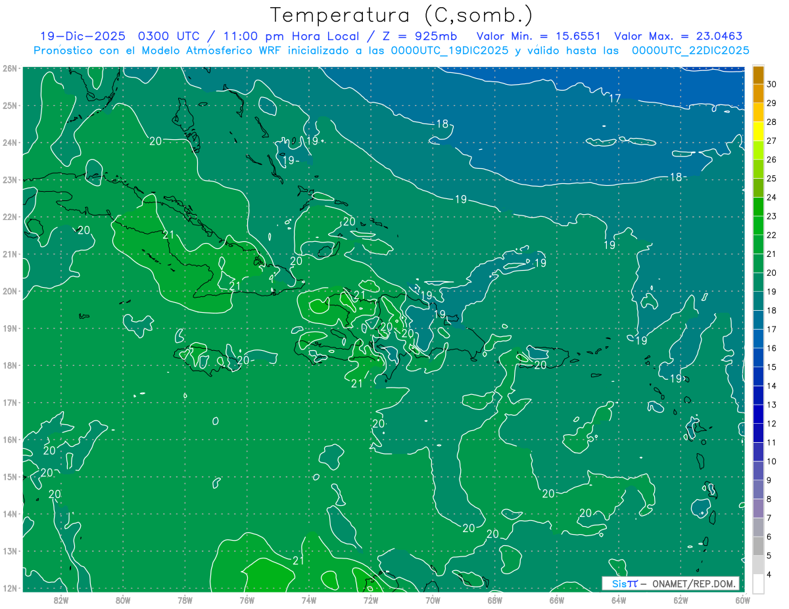789x609 pixels.
Task: Click the '68W' longitude axis label
Action: click(x=494, y=599)
